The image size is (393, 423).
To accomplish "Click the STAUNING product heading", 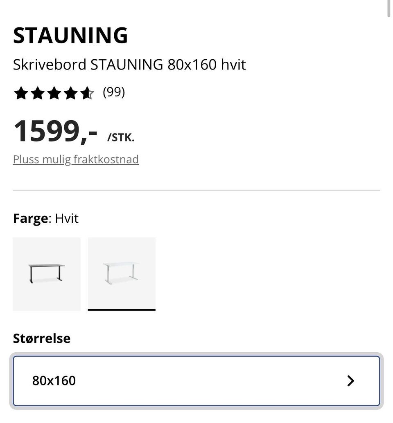I will point(70,36).
